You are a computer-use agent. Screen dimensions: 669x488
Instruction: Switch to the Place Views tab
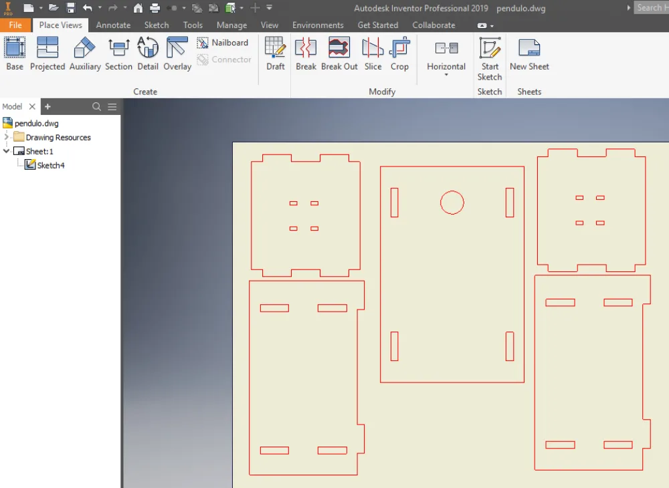click(x=61, y=25)
